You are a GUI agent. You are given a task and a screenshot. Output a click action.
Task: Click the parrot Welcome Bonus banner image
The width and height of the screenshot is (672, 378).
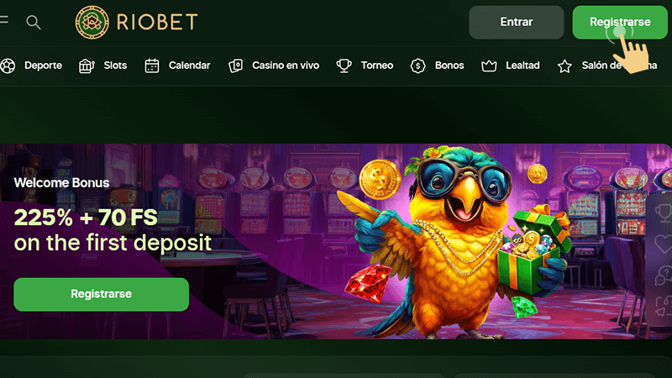[x=459, y=242]
